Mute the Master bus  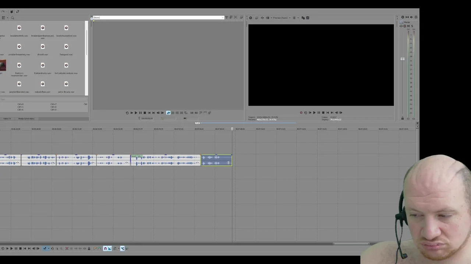[408, 26]
